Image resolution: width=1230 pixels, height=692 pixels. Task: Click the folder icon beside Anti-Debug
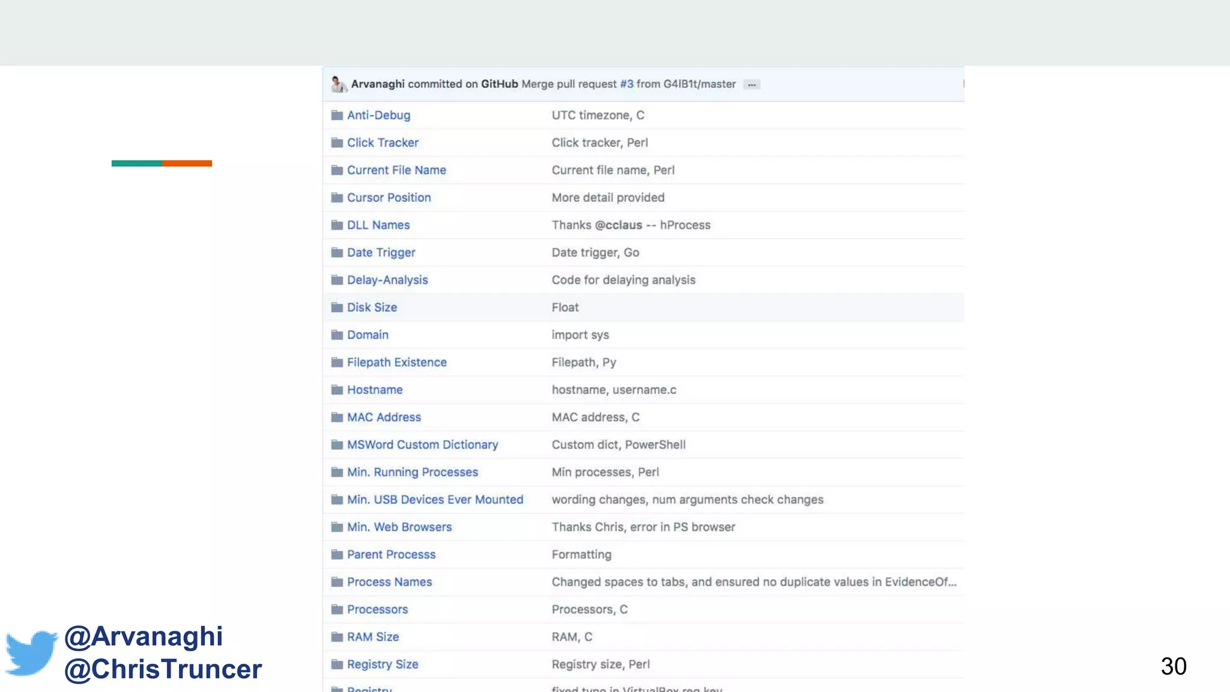coord(337,115)
